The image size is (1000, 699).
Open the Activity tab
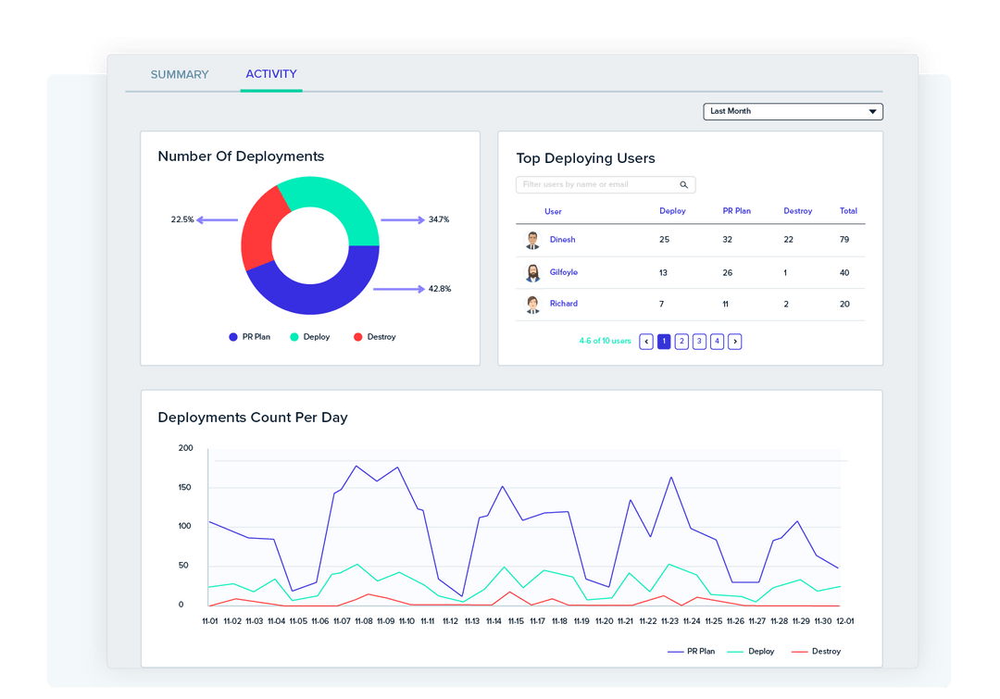pyautogui.click(x=271, y=74)
